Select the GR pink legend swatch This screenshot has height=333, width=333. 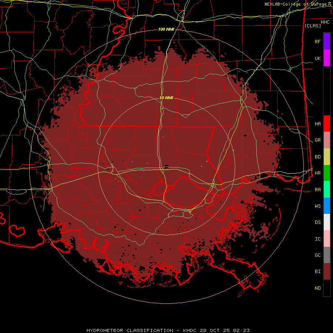(x=327, y=140)
